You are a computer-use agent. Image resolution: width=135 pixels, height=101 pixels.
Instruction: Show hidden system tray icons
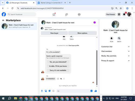[104, 98]
